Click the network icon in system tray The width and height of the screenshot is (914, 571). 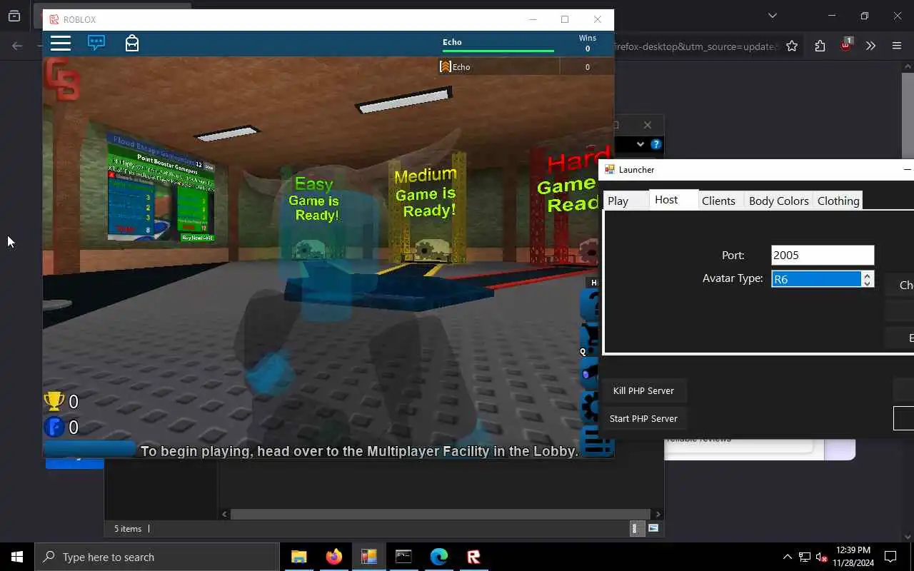(805, 557)
